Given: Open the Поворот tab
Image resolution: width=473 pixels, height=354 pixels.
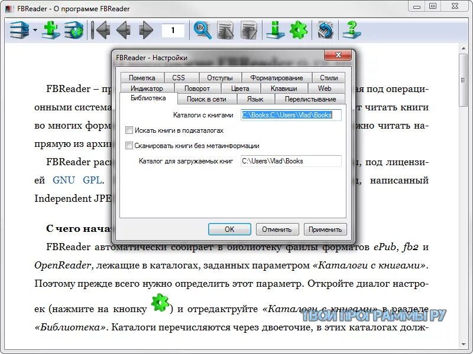Looking at the screenshot, I should (x=197, y=88).
